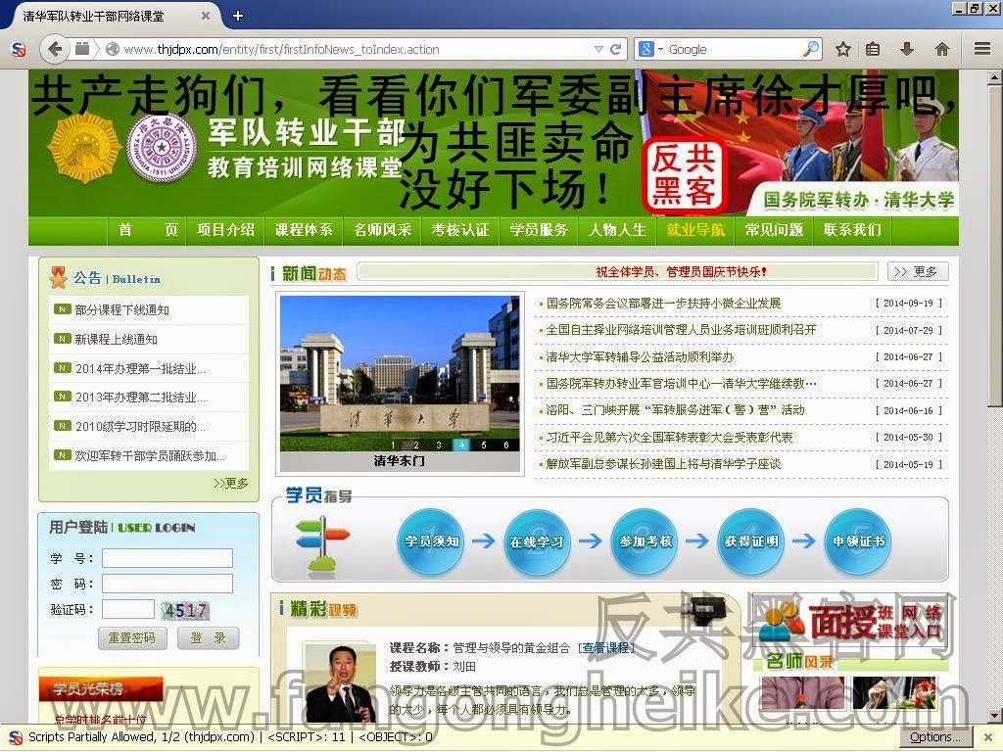Screen dimensions: 1003x752
Task: Click the >> 更多 button beside 新闻动态
Action: [x=918, y=272]
